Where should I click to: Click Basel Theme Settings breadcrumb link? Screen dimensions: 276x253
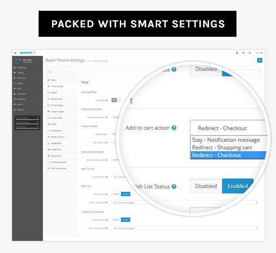[100, 61]
